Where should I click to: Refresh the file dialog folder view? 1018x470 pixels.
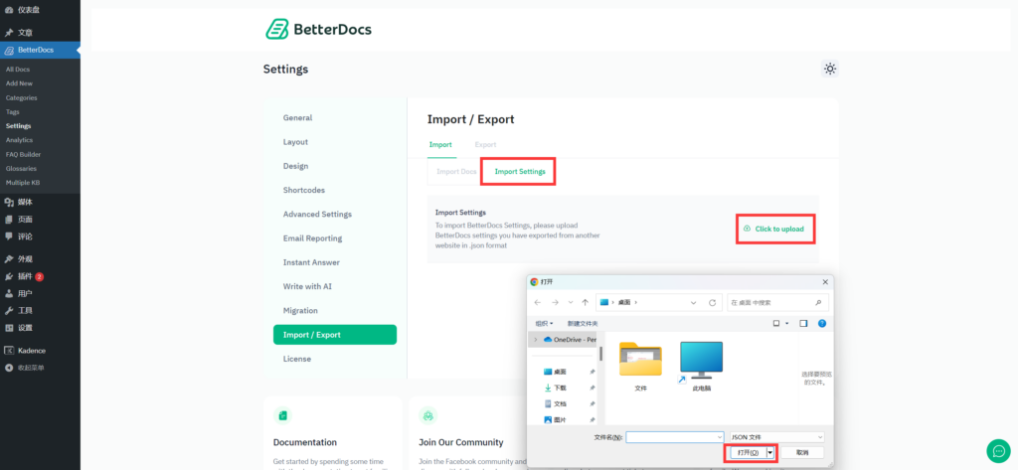[712, 302]
